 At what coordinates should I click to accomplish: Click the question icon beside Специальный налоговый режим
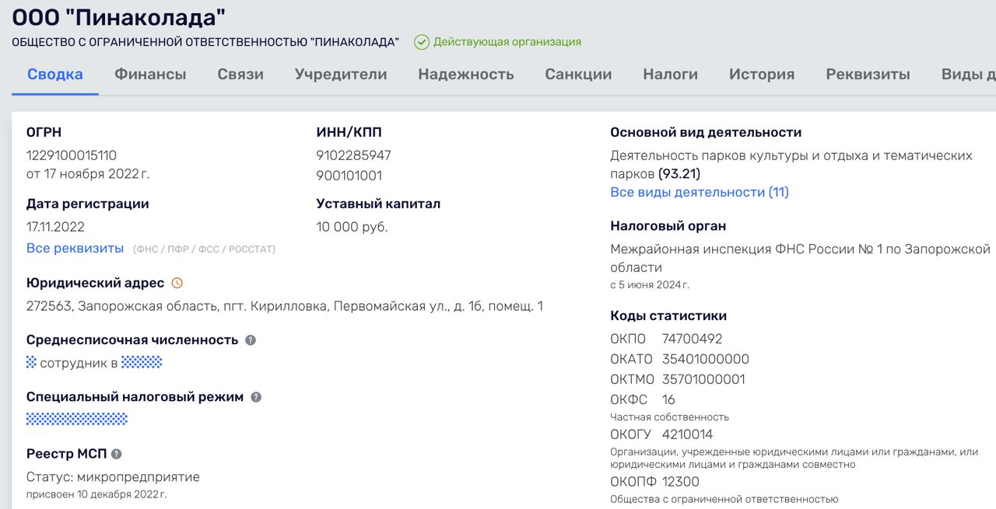[x=256, y=397]
